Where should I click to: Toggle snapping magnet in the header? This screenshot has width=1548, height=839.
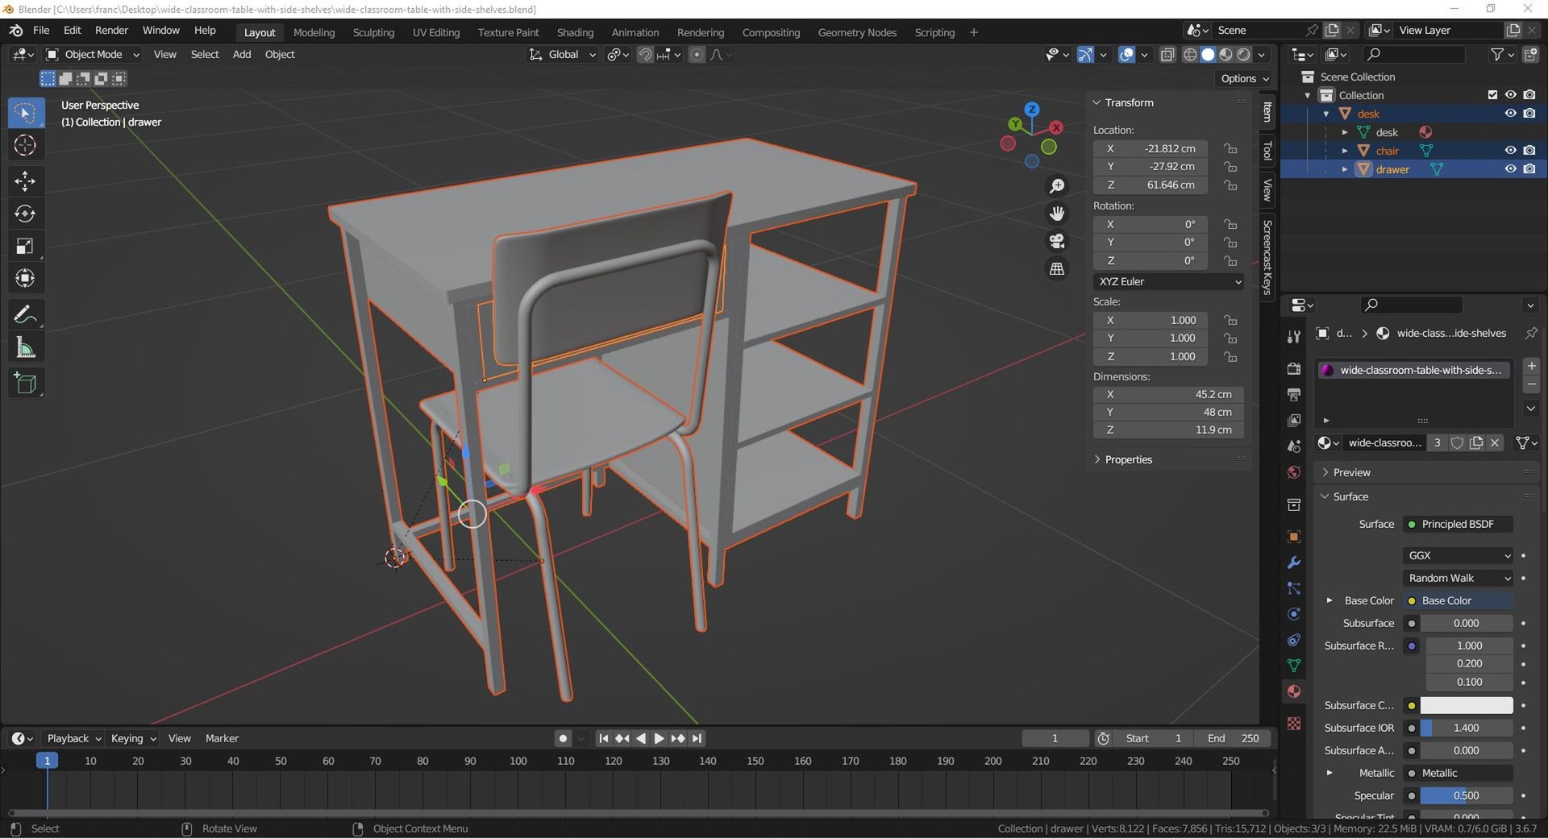tap(645, 55)
